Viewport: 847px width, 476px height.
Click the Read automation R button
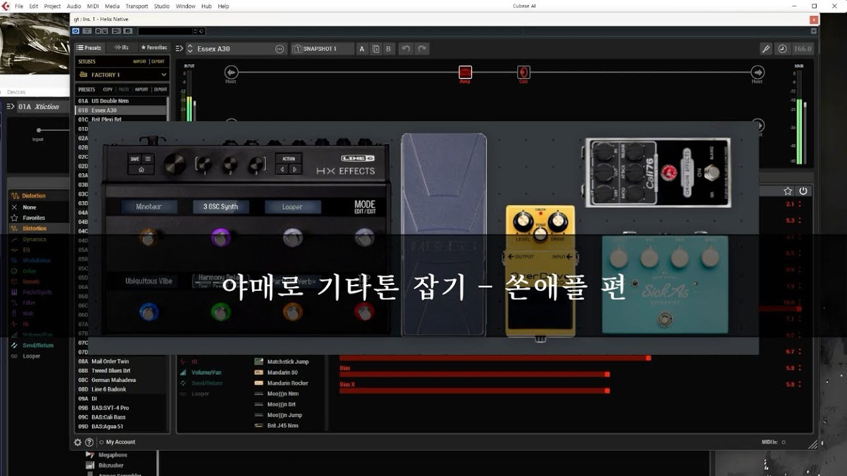(x=98, y=30)
